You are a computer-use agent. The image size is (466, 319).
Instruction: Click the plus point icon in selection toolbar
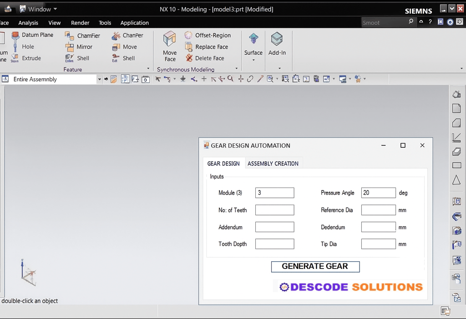(x=204, y=79)
